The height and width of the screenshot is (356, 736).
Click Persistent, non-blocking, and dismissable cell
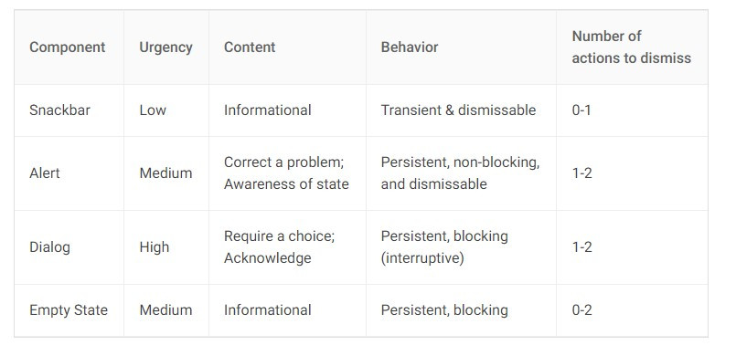pyautogui.click(x=461, y=173)
